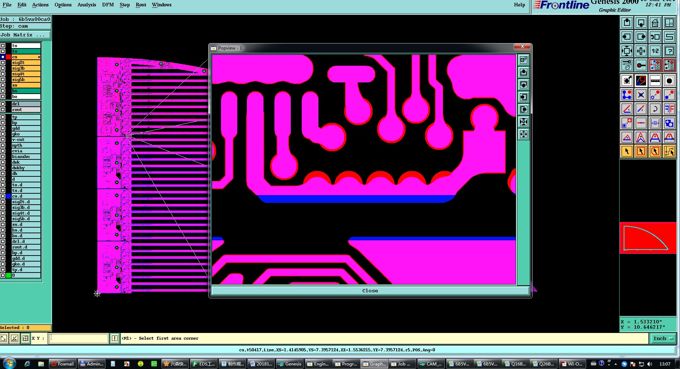The width and height of the screenshot is (680, 369).
Task: Click Help in the menu bar
Action: pyautogui.click(x=520, y=5)
